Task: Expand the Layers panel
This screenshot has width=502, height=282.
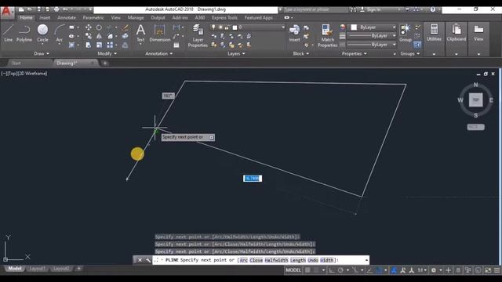Action: click(x=236, y=54)
